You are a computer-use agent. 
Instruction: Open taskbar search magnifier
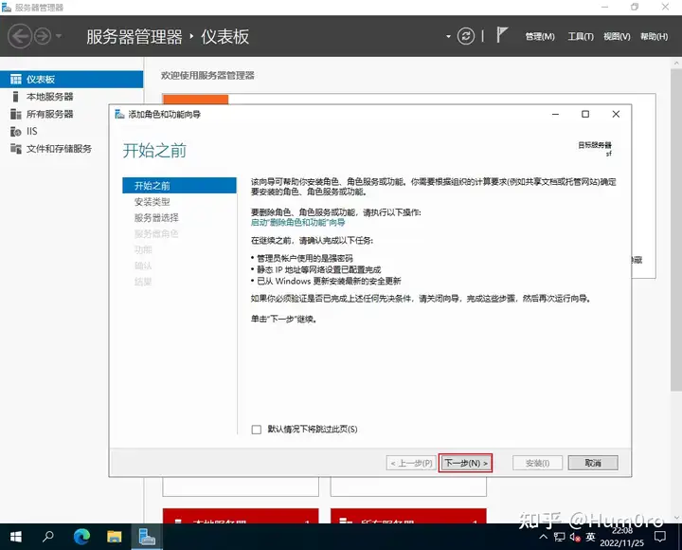[x=48, y=537]
